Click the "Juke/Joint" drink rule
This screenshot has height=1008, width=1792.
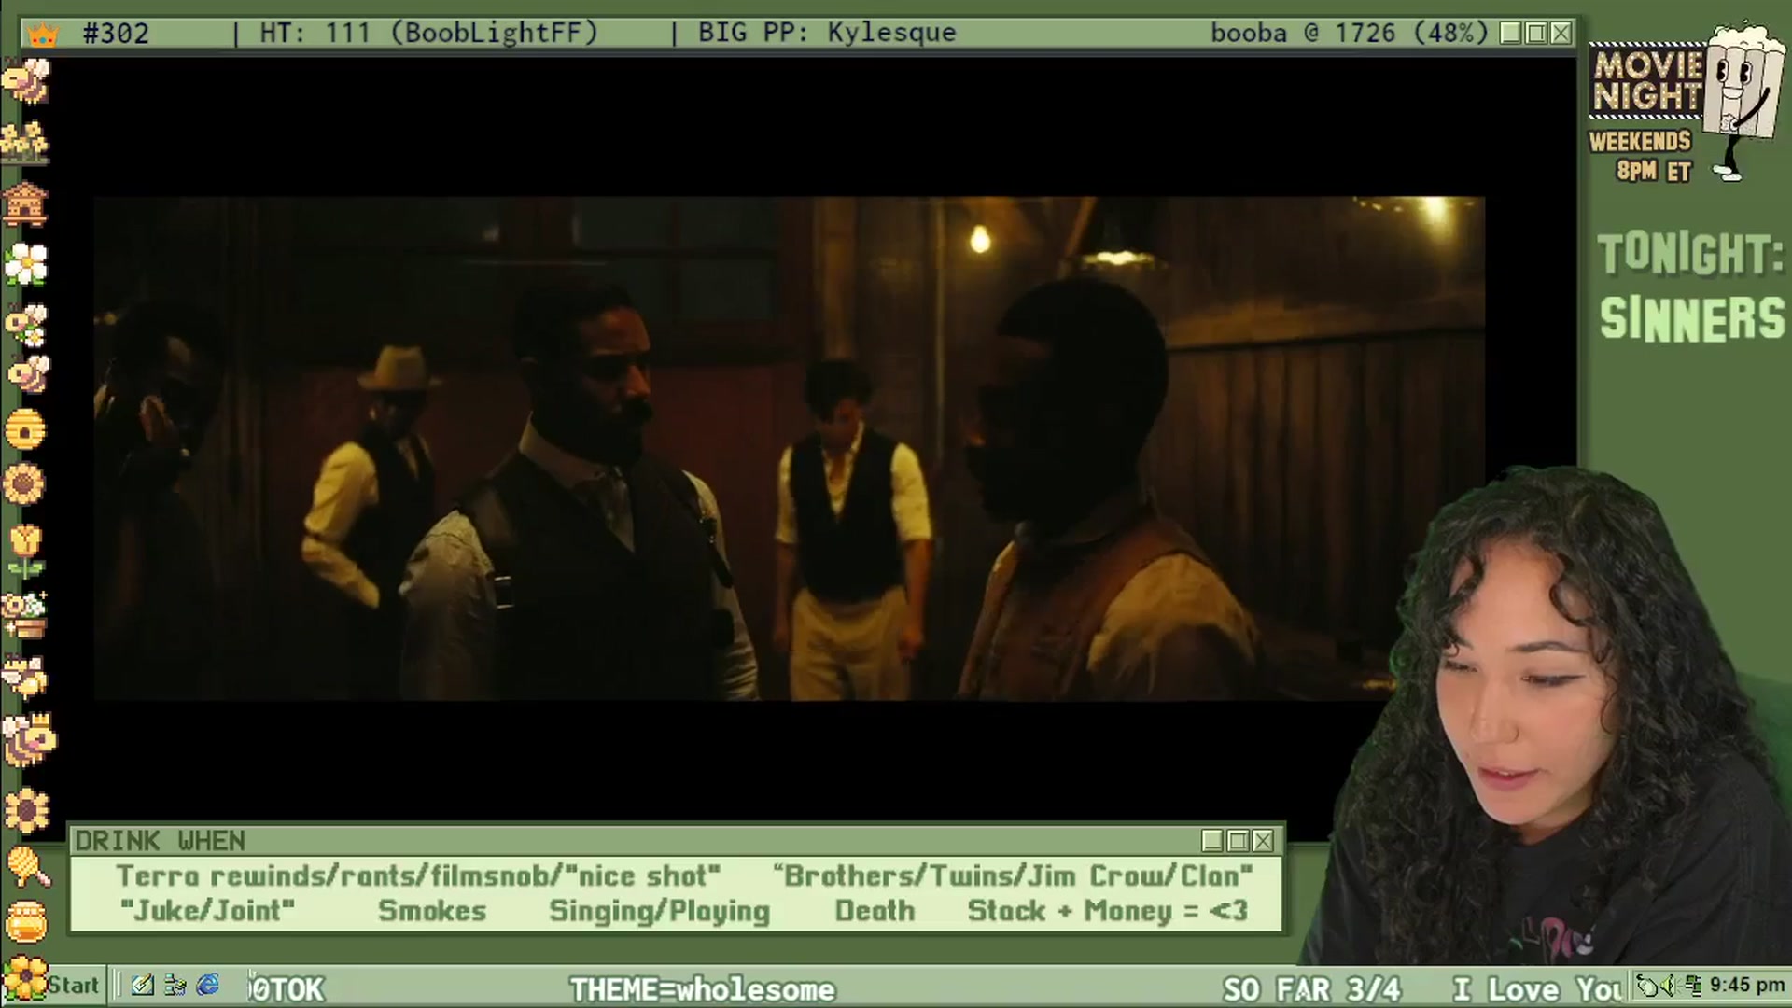(207, 910)
